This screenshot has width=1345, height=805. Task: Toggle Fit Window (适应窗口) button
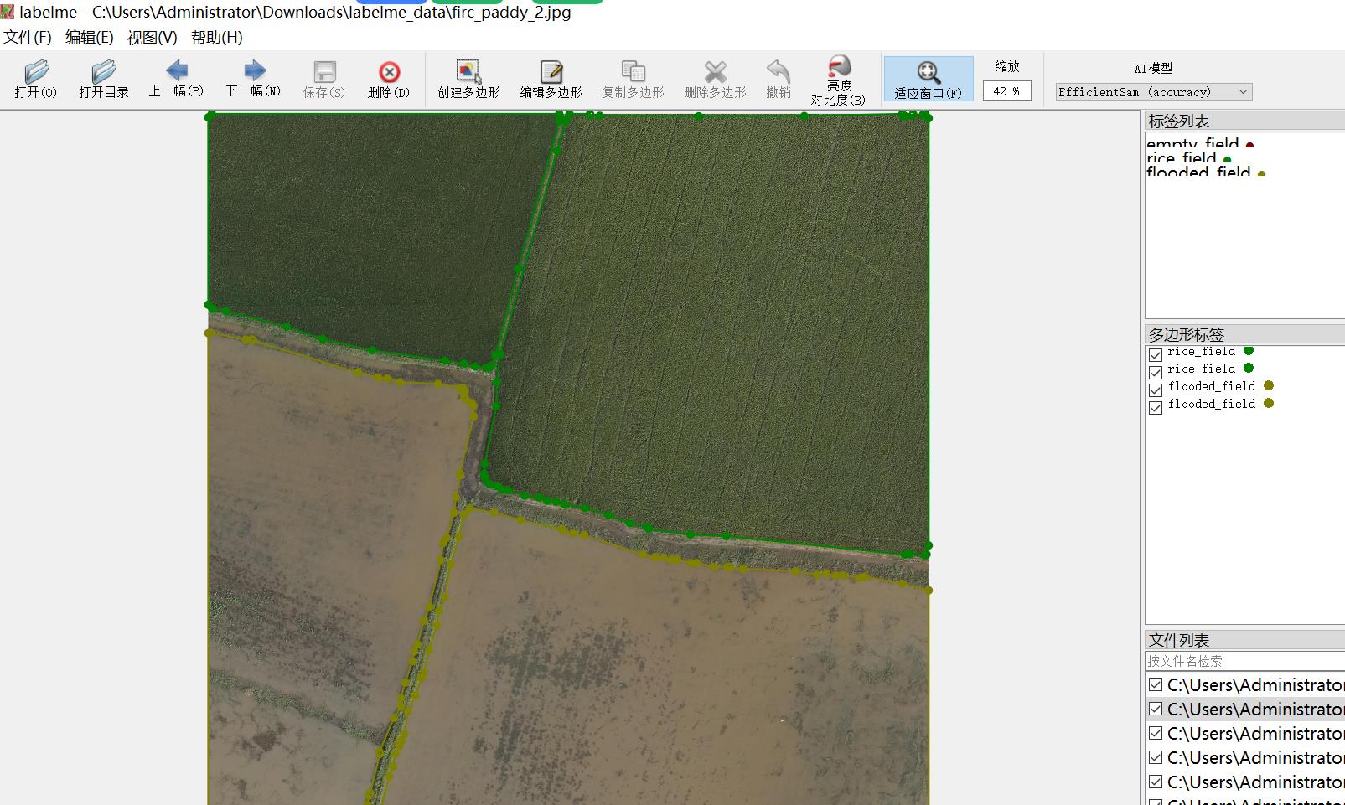[x=928, y=79]
